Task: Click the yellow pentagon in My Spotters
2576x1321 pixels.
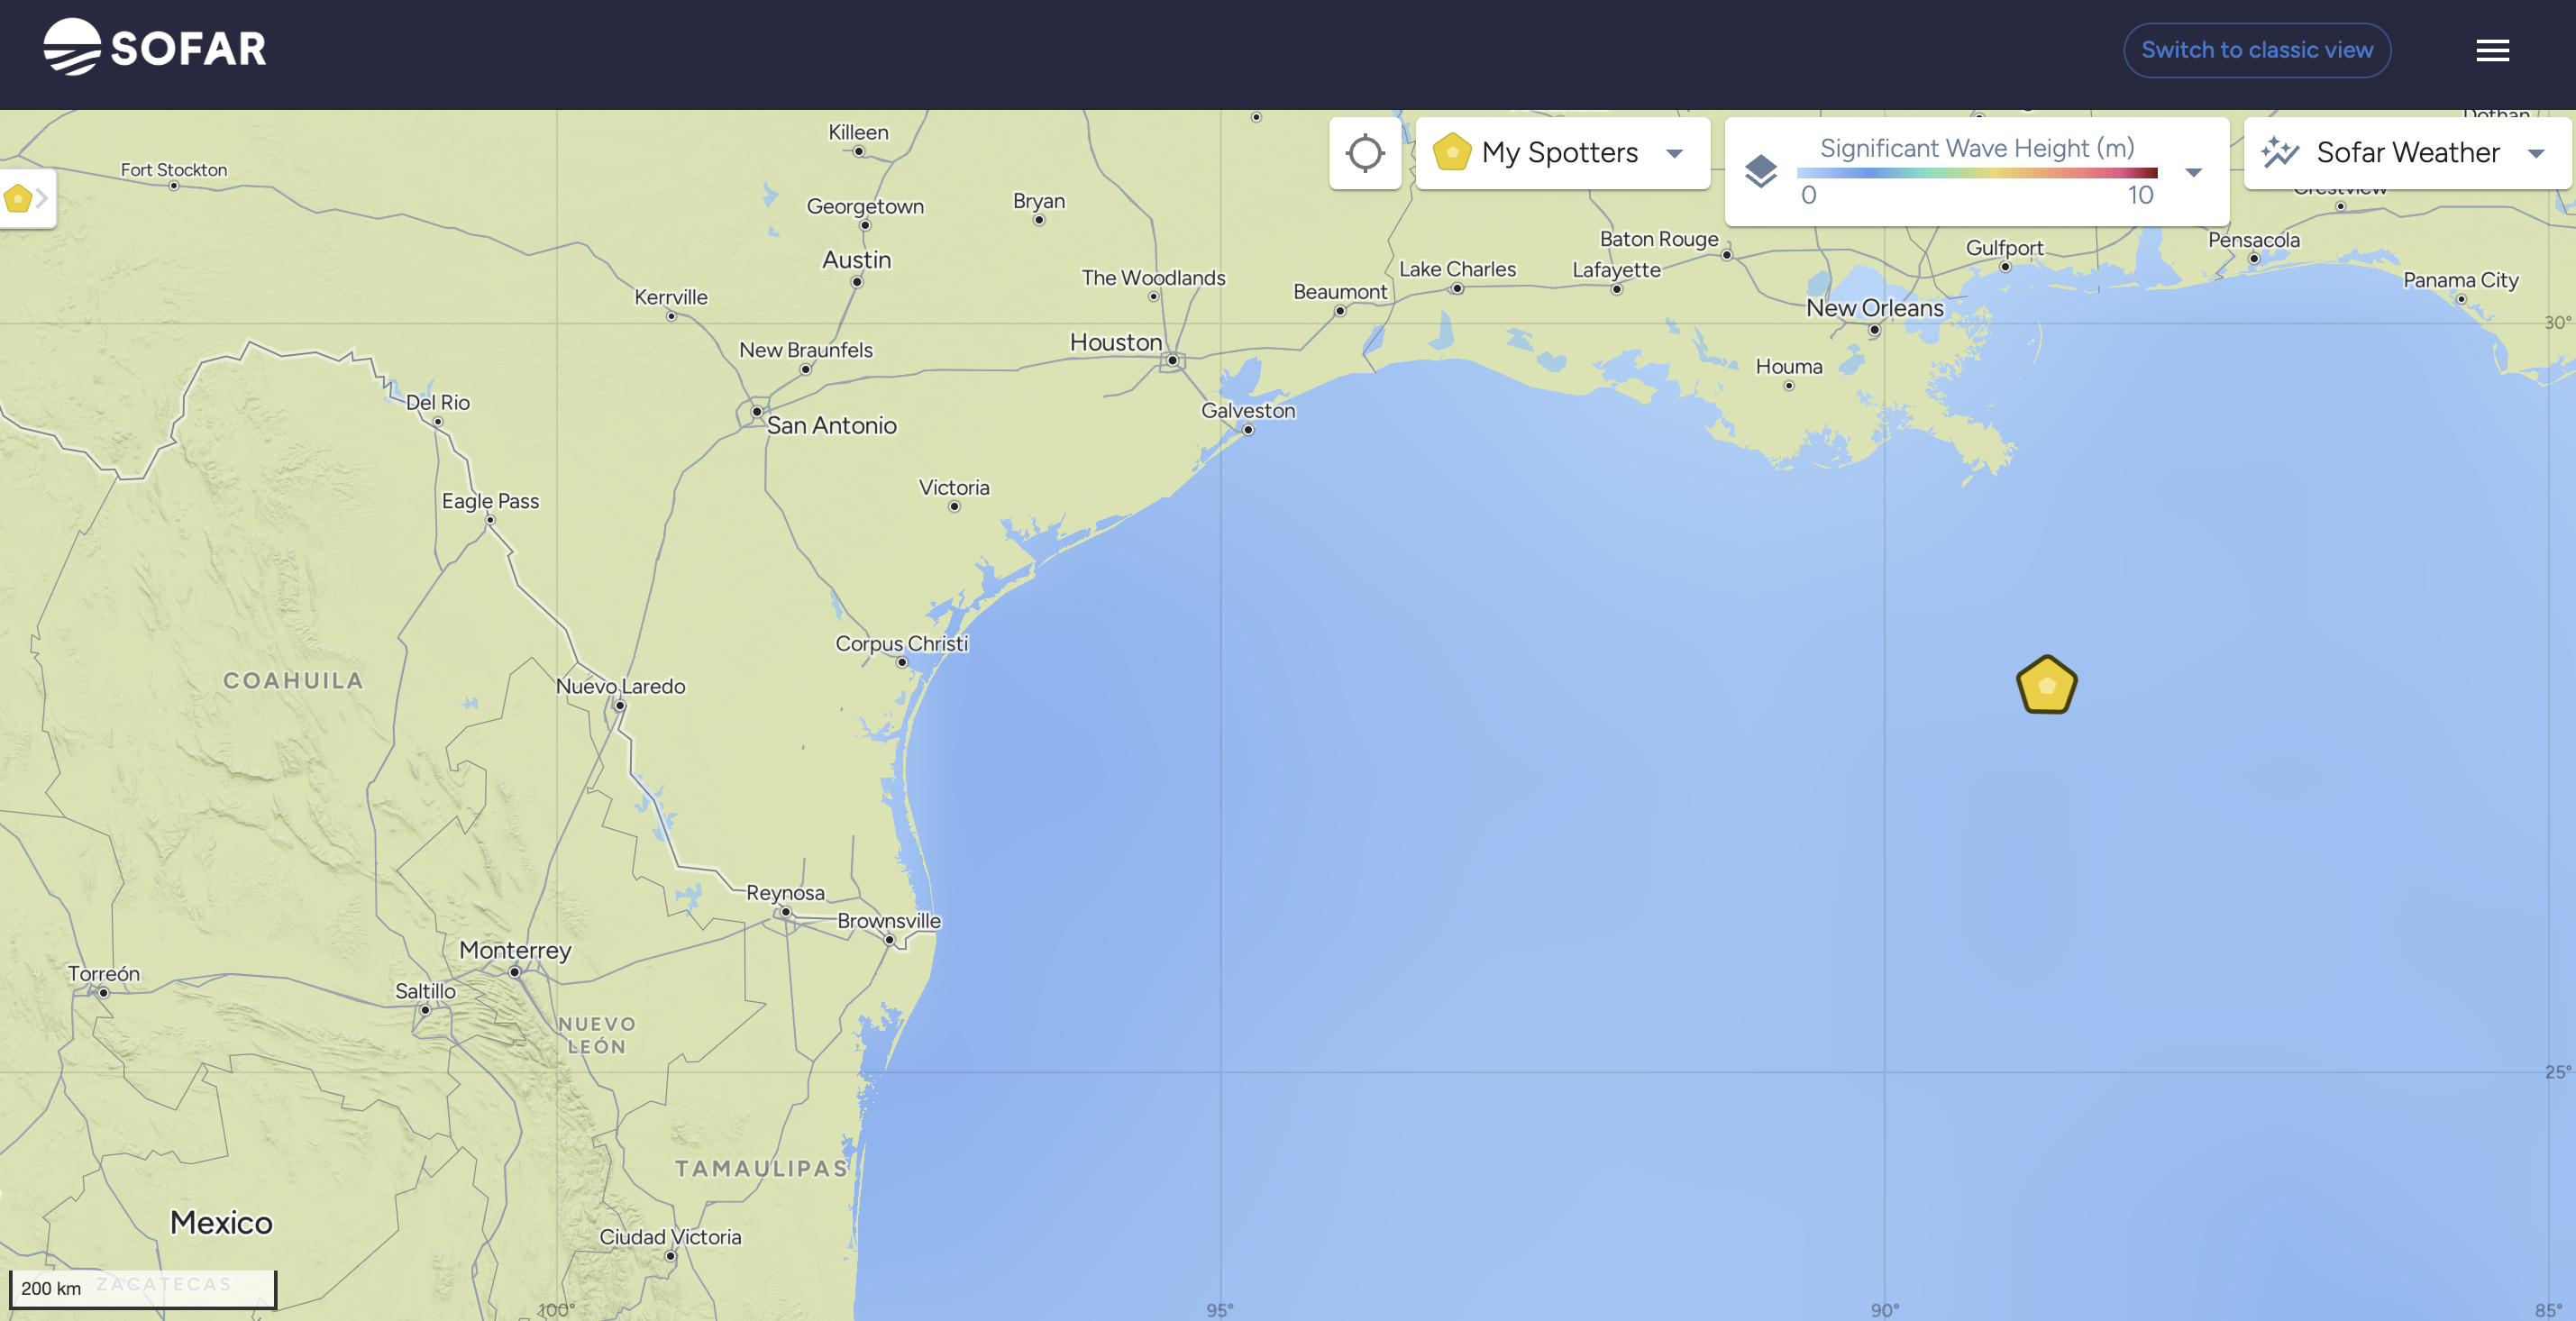Action: (1451, 153)
